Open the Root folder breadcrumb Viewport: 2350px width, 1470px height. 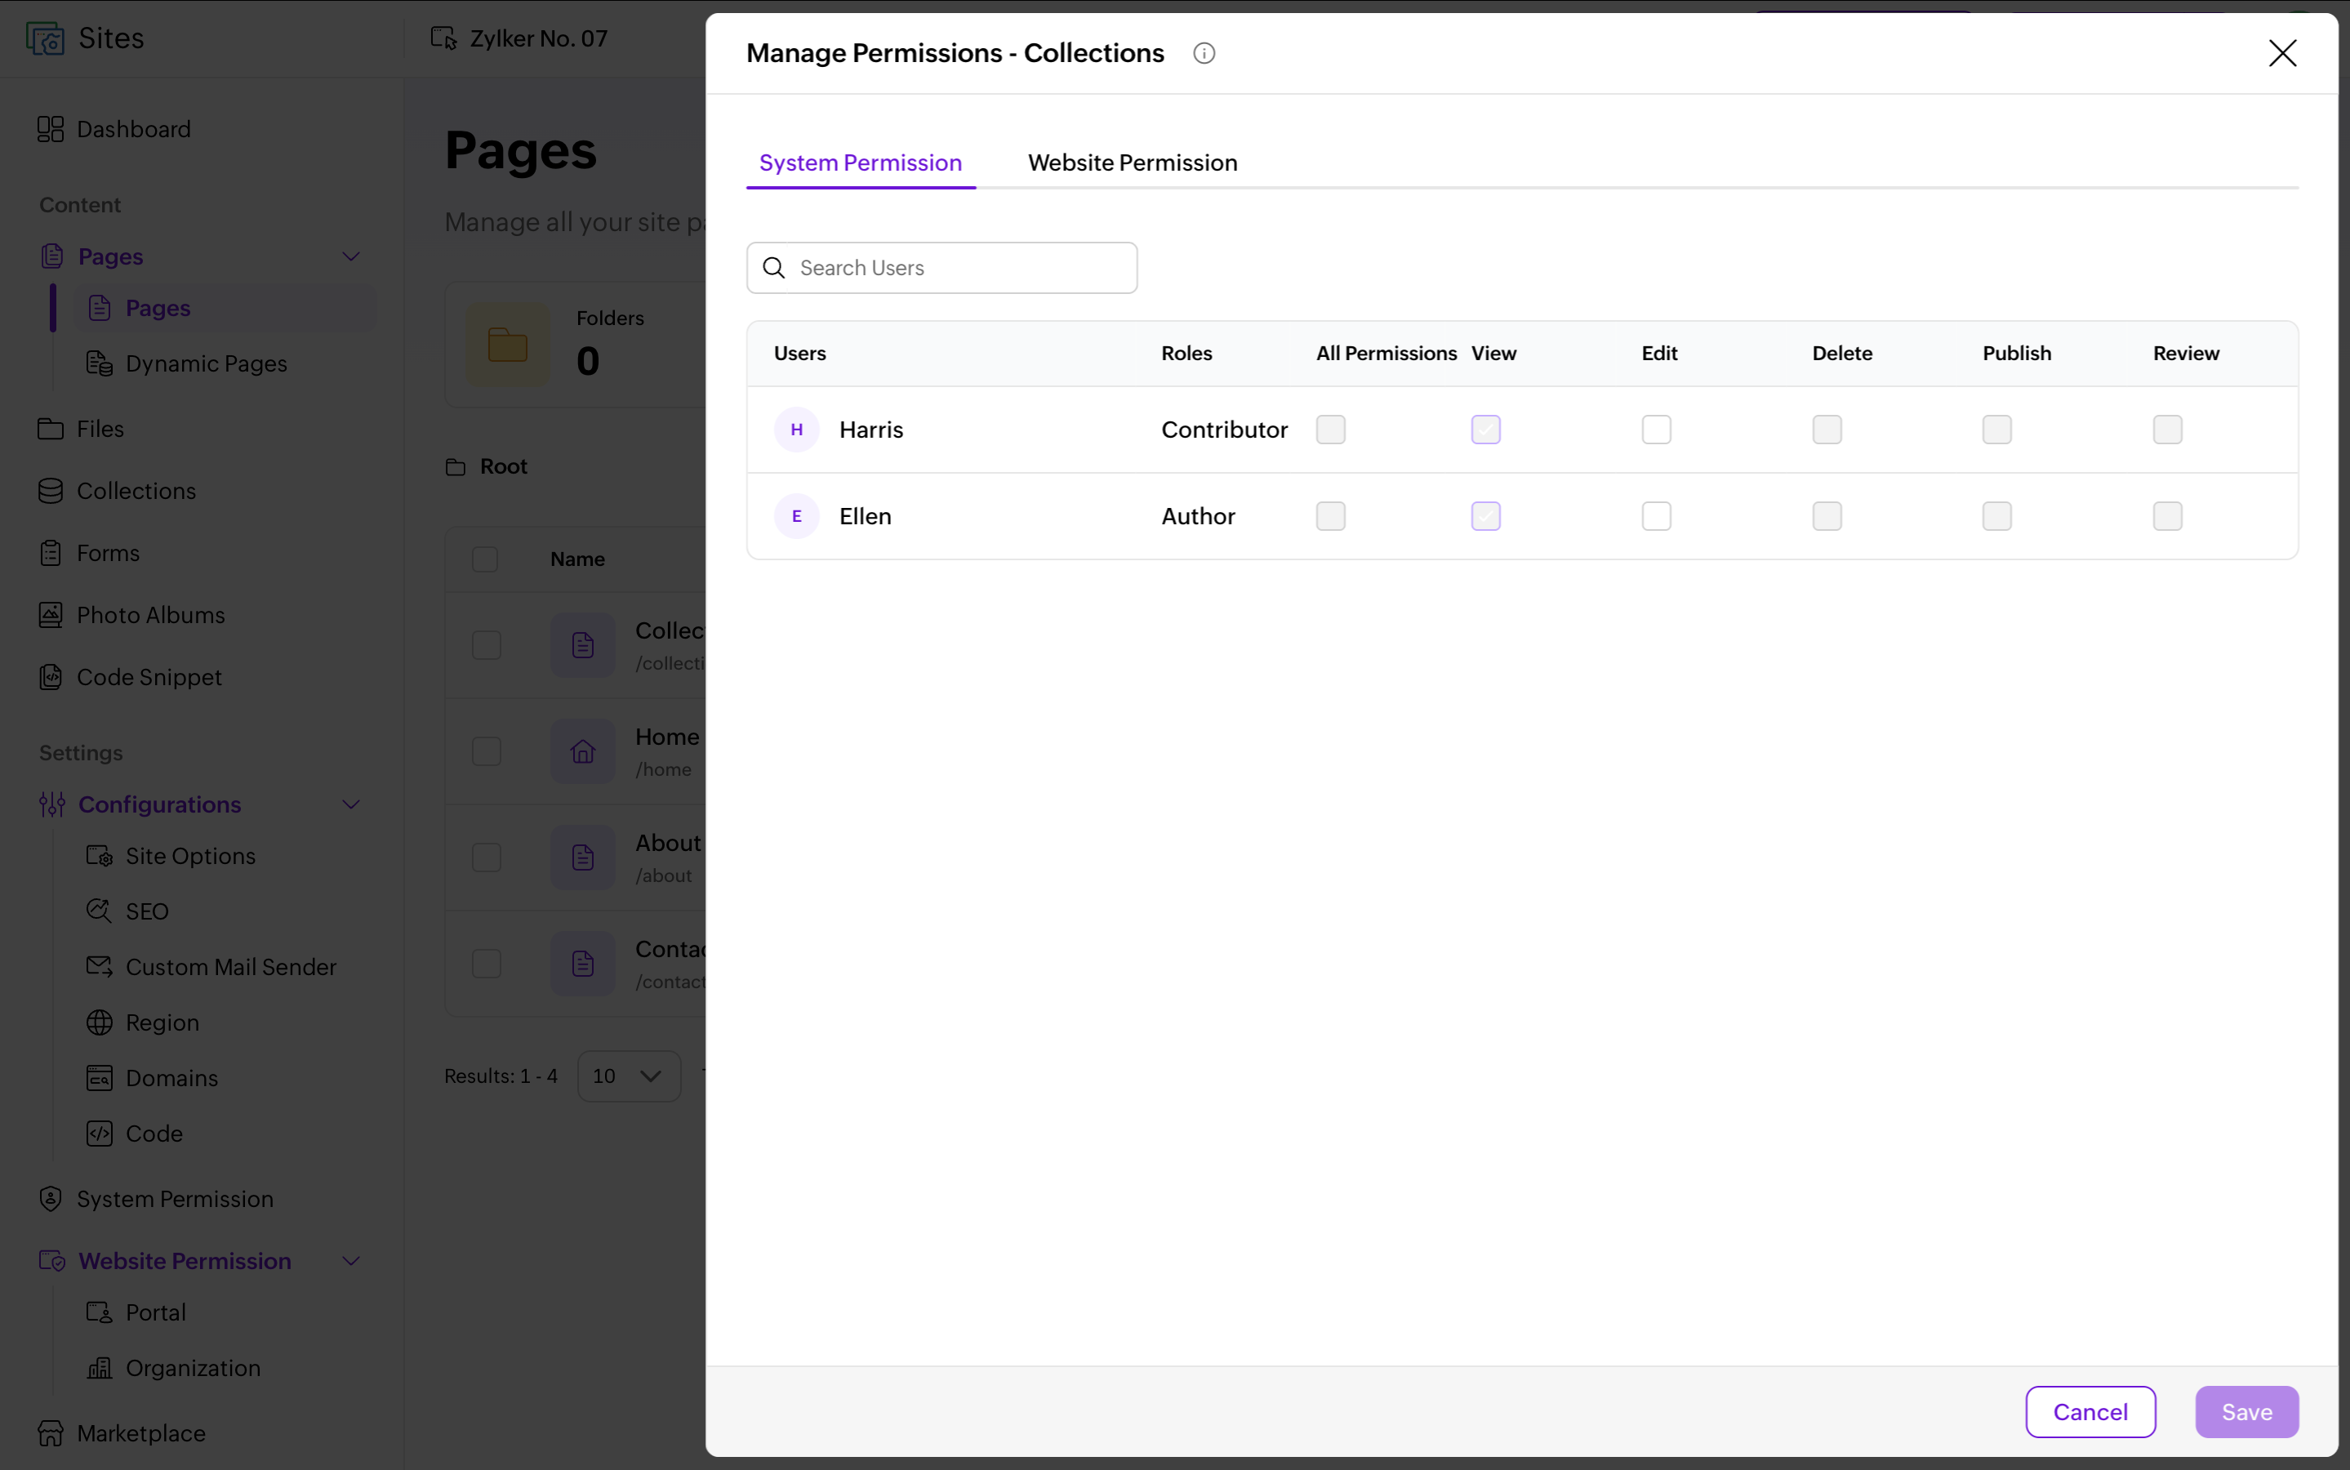point(486,466)
